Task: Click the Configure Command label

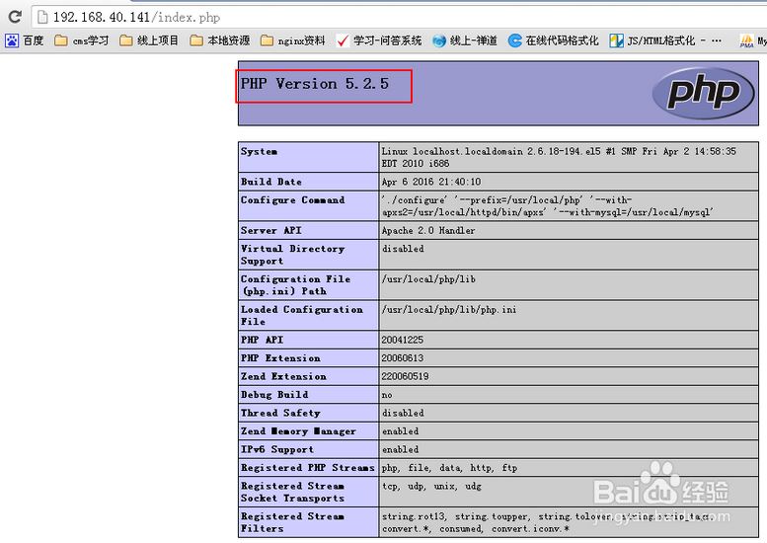Action: (x=292, y=200)
